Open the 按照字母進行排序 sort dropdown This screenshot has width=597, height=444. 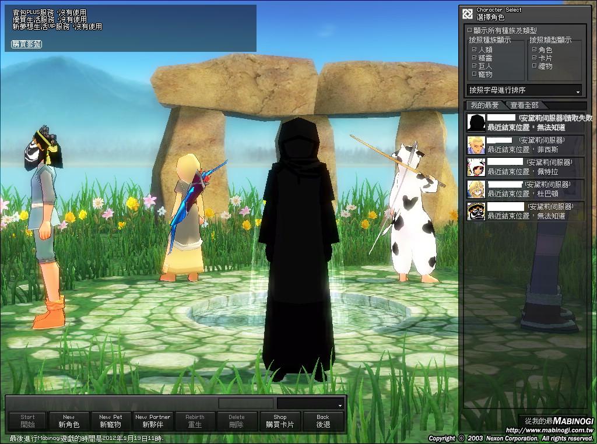pos(525,90)
